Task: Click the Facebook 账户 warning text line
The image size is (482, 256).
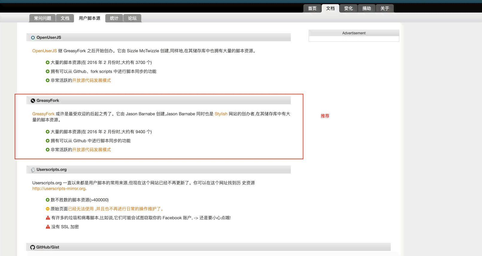Action: (141, 218)
